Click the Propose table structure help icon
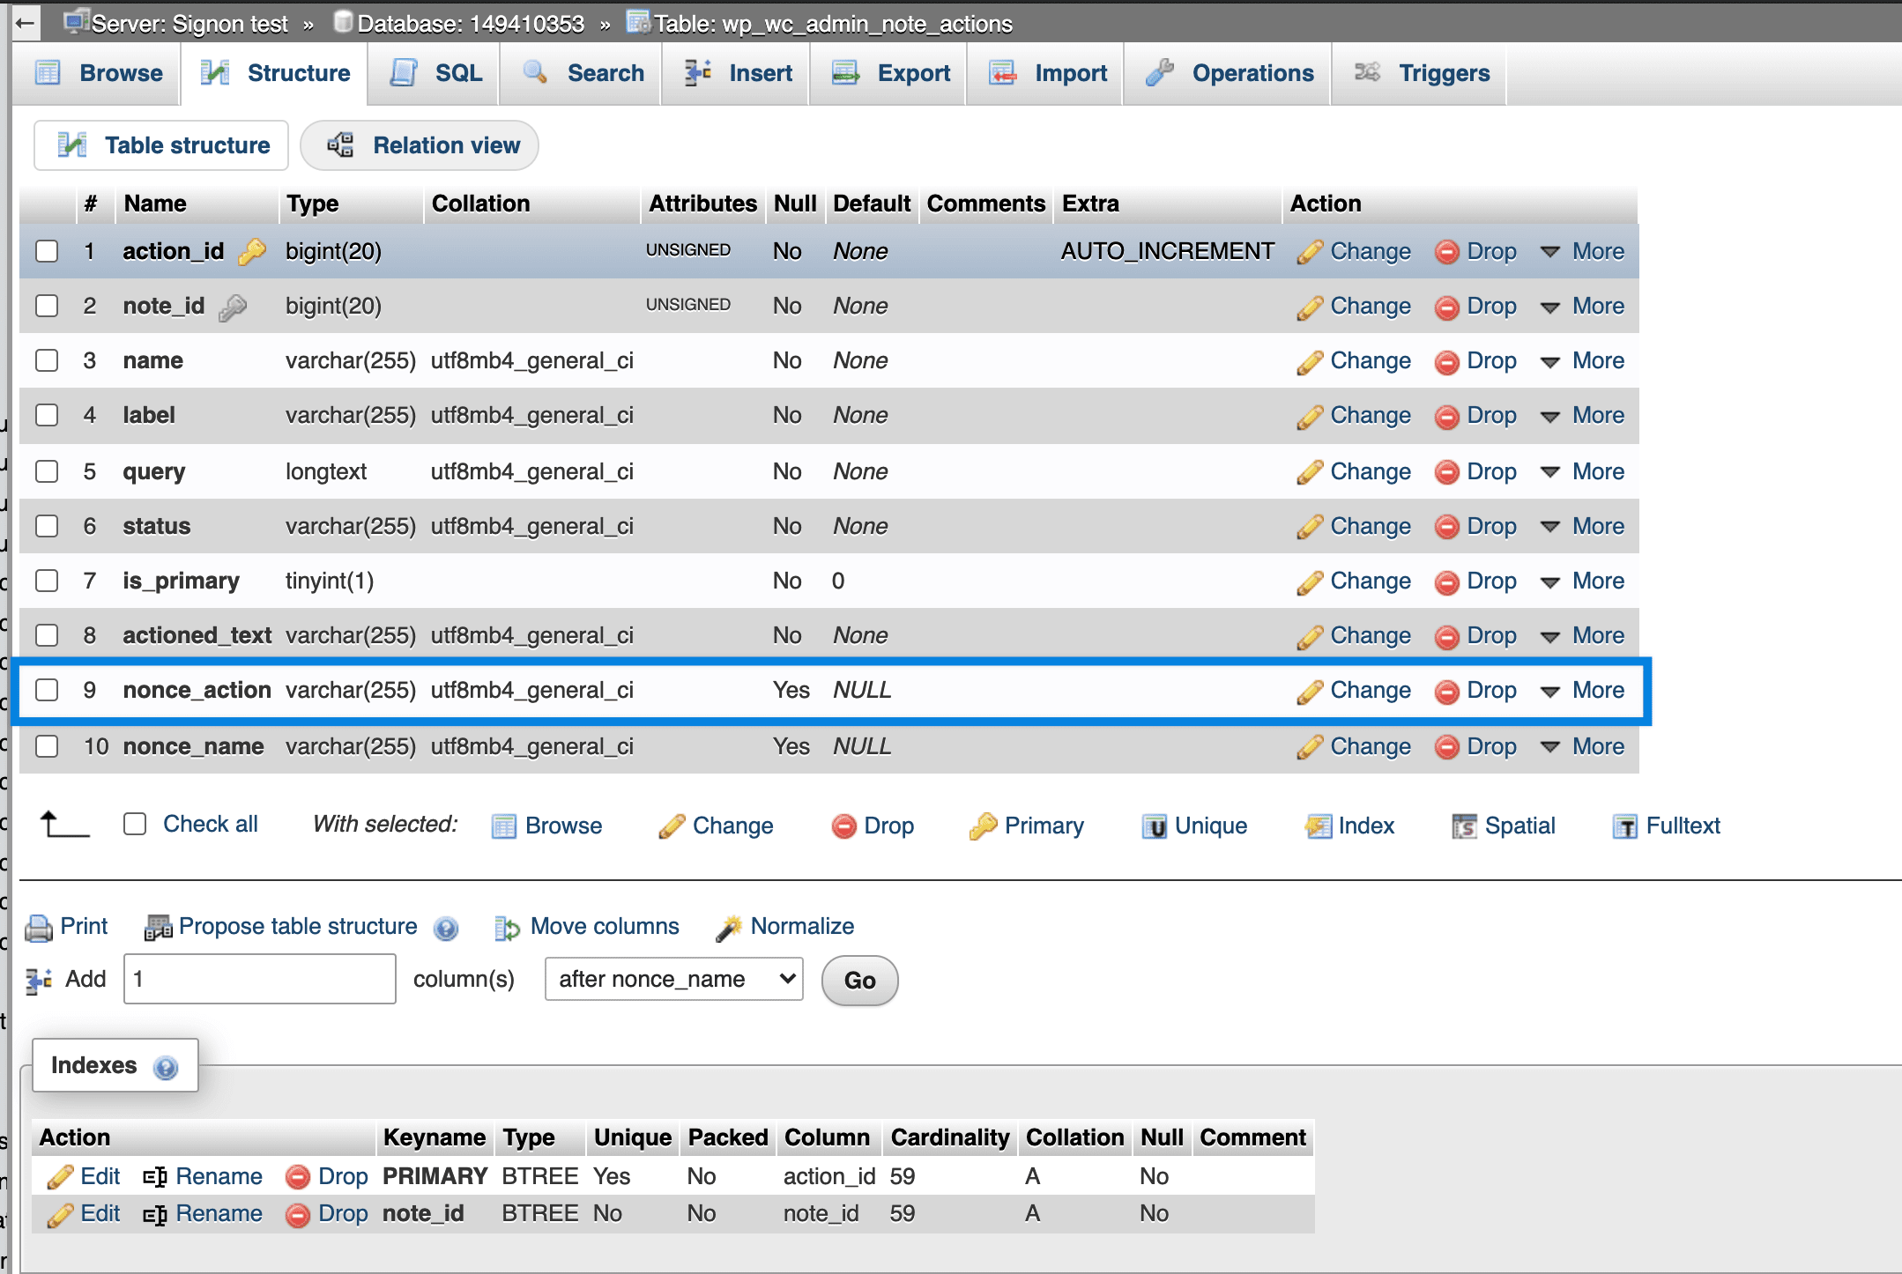The width and height of the screenshot is (1902, 1274). point(447,929)
